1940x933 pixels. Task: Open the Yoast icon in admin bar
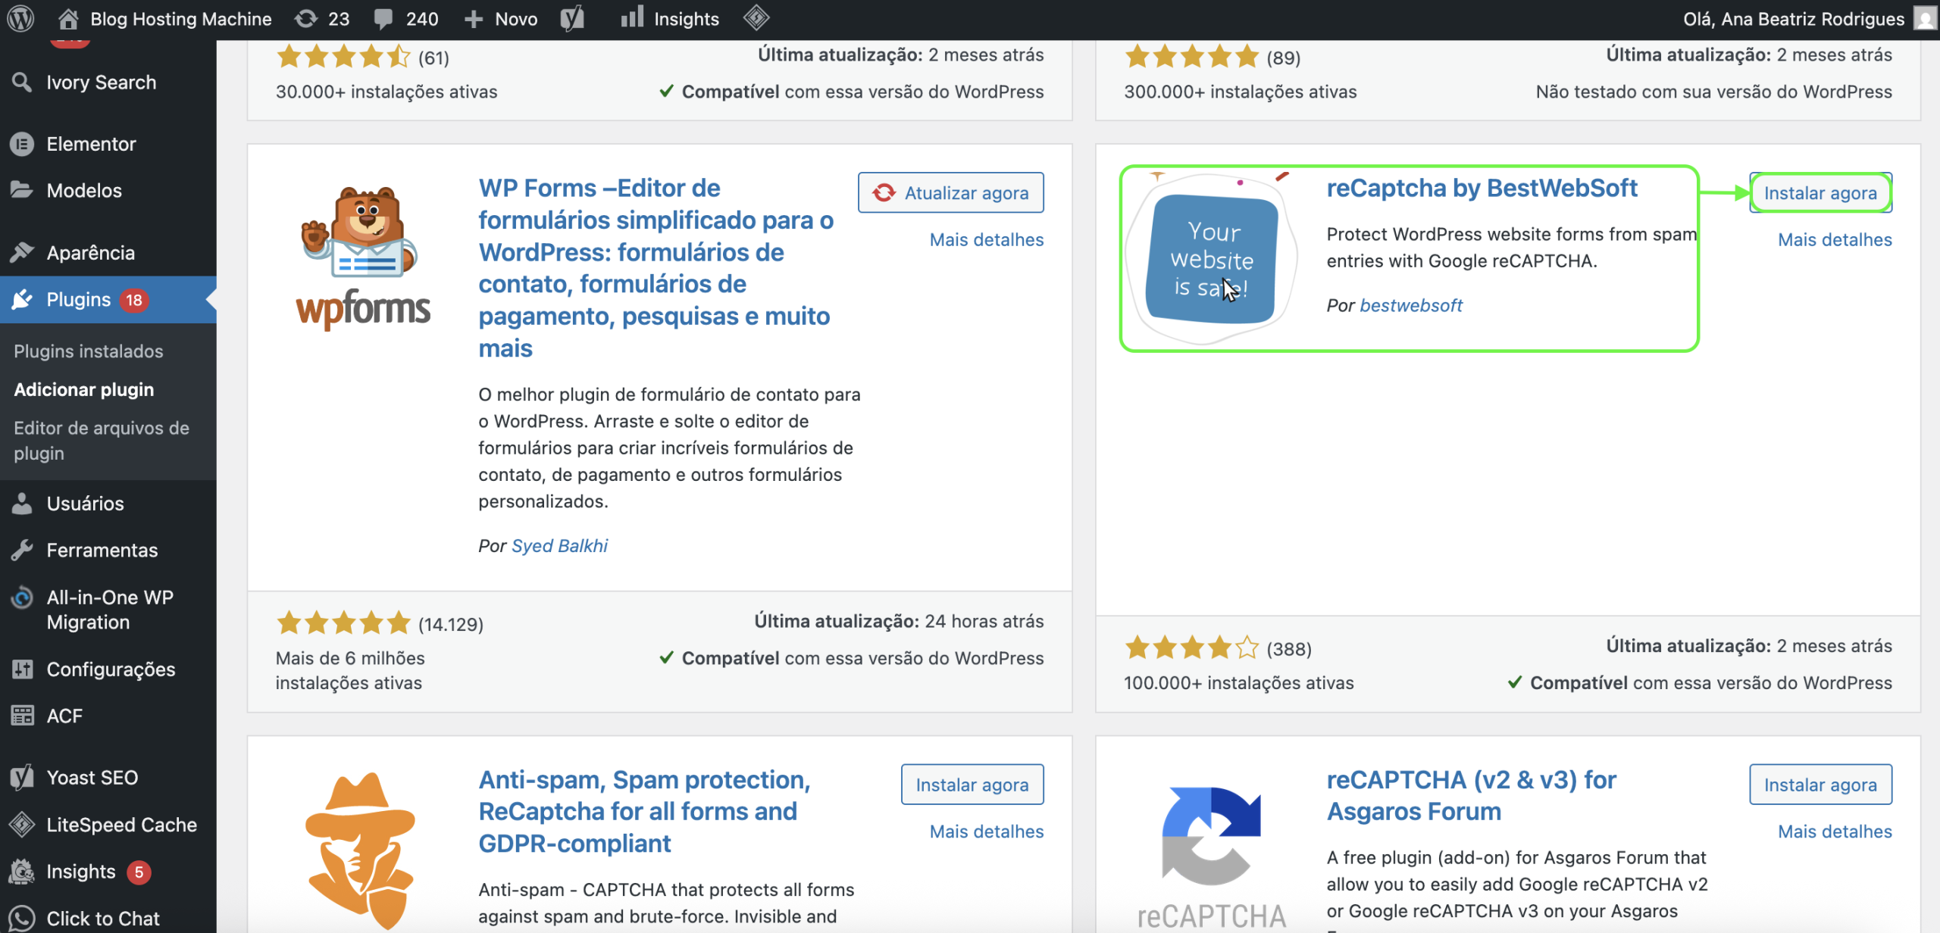[573, 18]
